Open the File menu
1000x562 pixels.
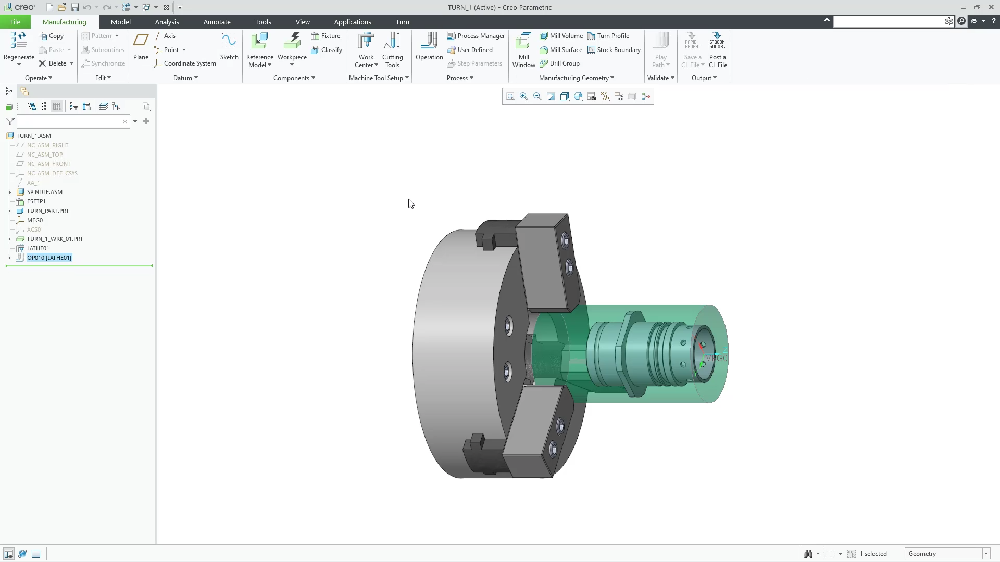point(15,22)
